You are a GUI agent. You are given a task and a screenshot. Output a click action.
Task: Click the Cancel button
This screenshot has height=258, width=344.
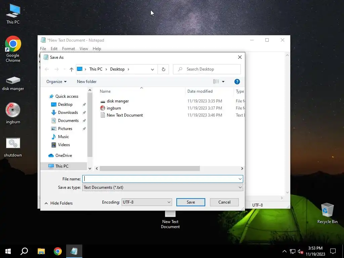point(224,202)
